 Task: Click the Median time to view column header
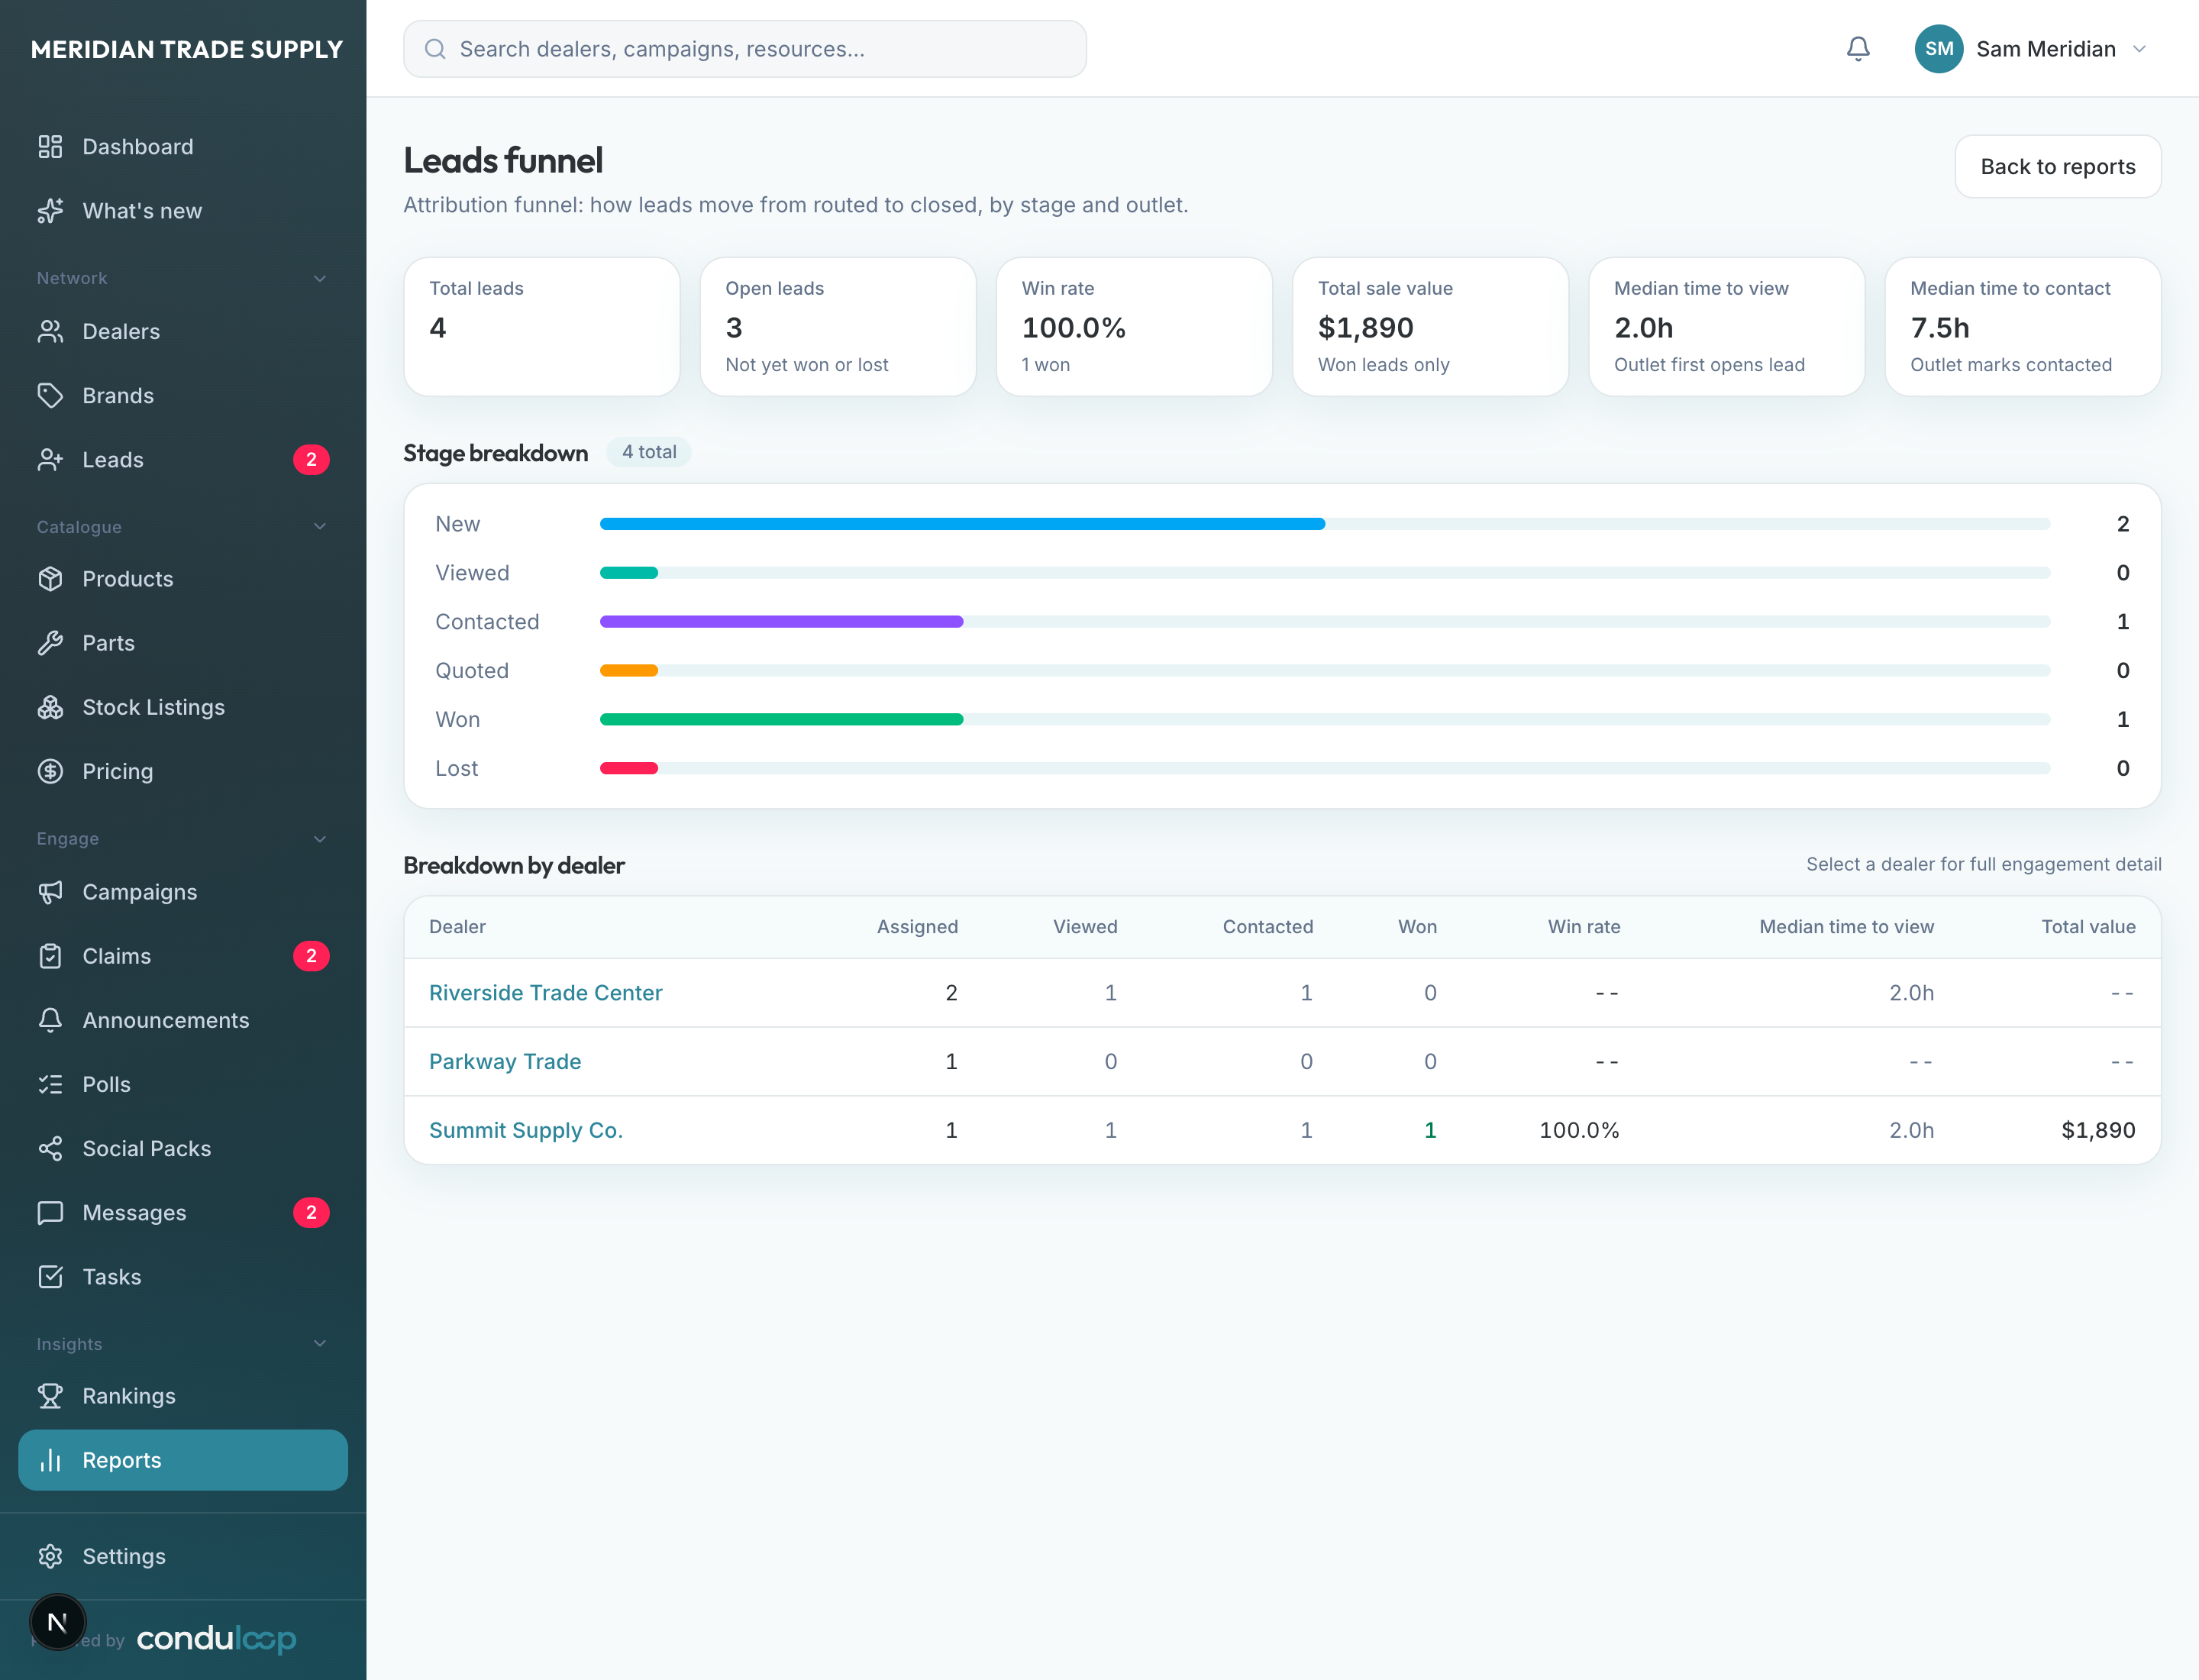pos(1846,926)
